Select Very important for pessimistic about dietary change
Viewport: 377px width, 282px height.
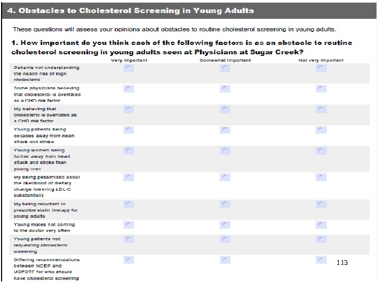tap(128, 178)
